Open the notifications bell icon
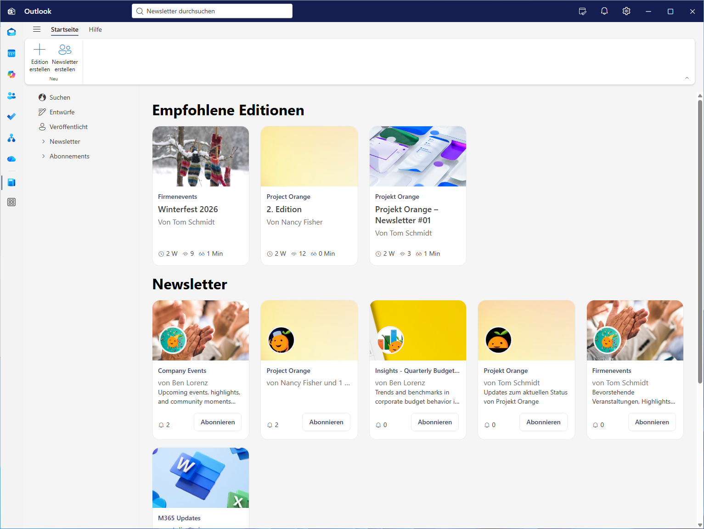Screen dimensions: 704x529 coord(604,11)
